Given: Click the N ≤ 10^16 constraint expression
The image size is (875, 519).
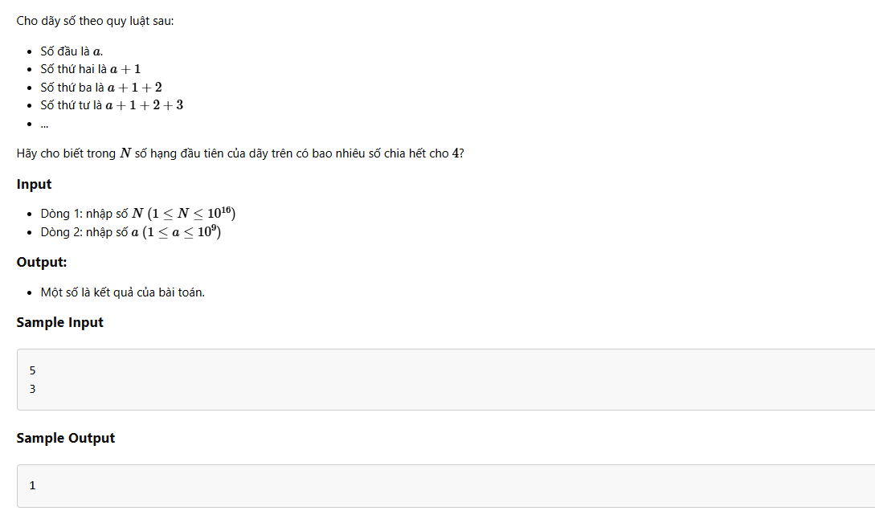Looking at the screenshot, I should point(191,214).
